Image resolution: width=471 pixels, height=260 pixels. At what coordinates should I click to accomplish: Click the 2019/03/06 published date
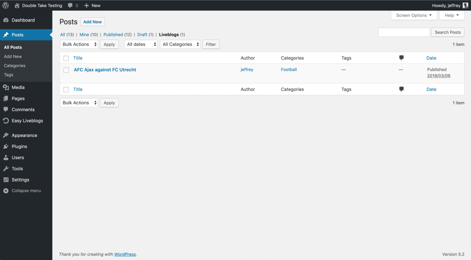[x=438, y=76]
